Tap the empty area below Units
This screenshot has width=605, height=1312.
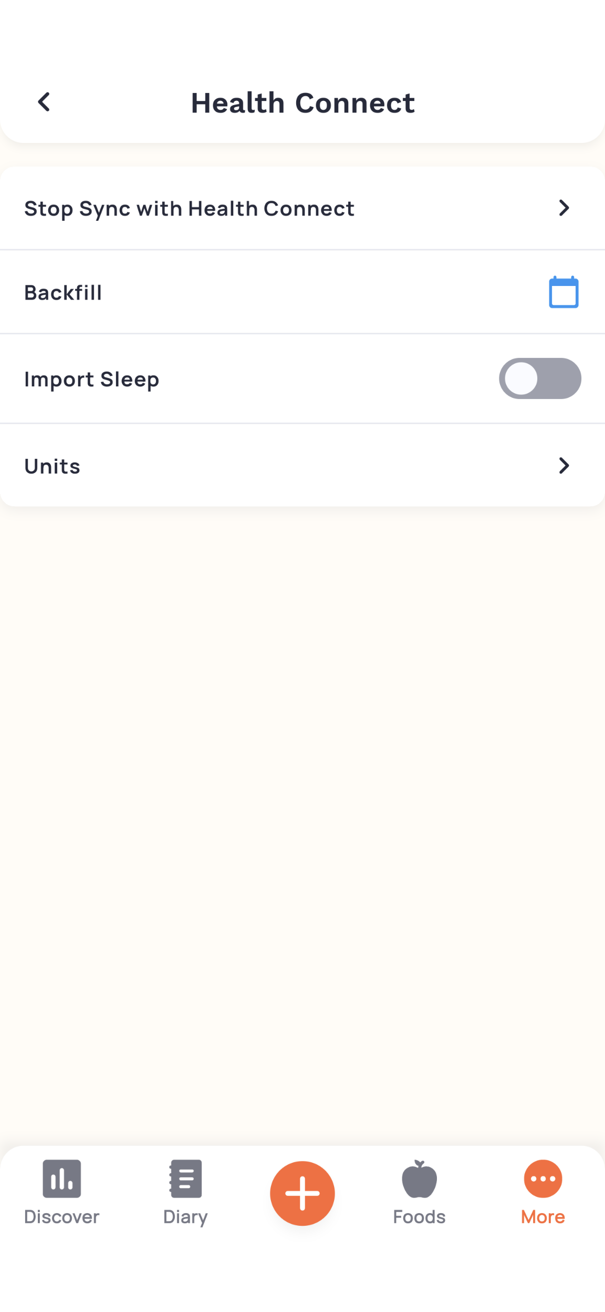point(302,825)
